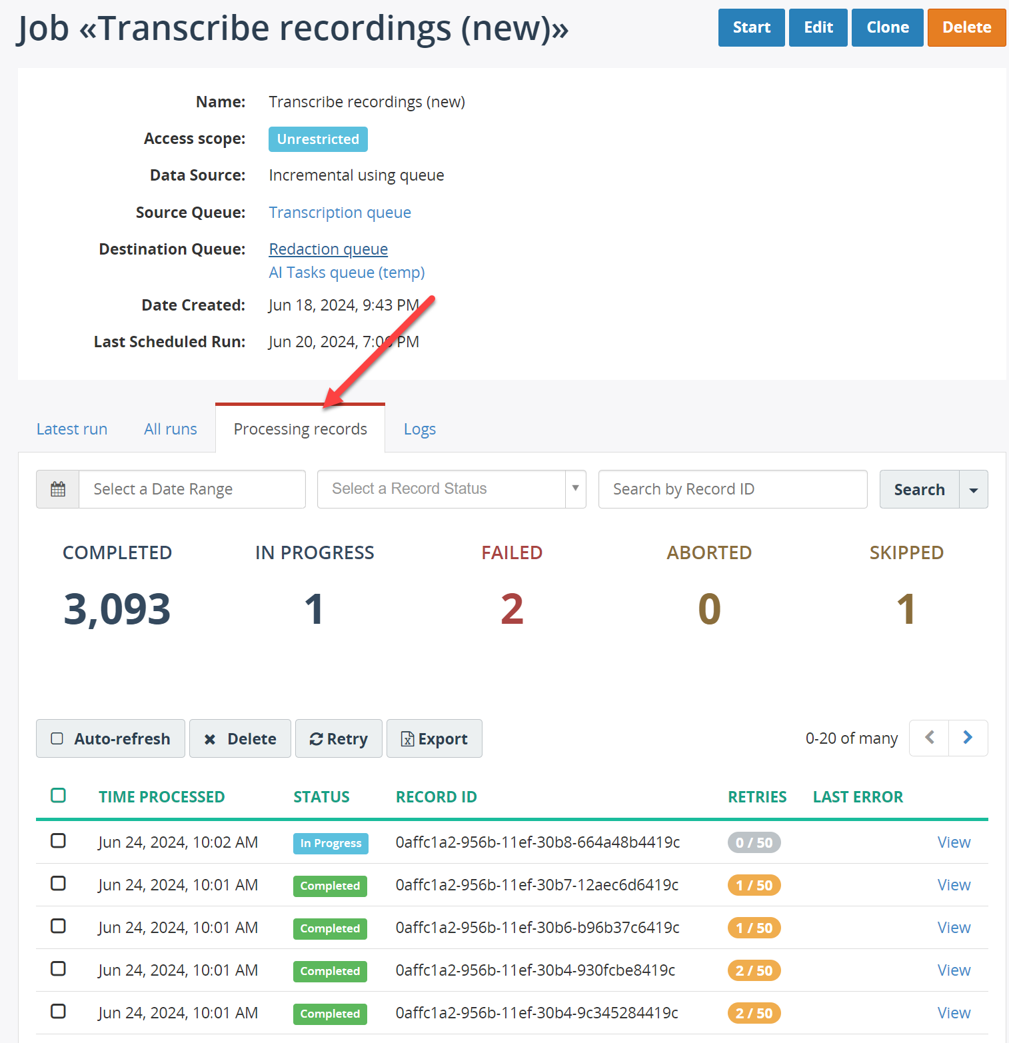Toggle the Auto-refresh checkbox
1009x1043 pixels.
click(57, 738)
